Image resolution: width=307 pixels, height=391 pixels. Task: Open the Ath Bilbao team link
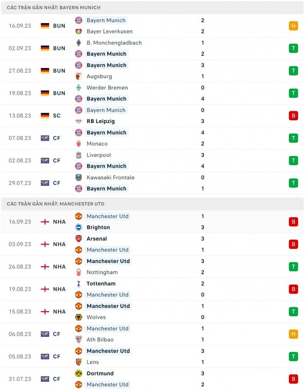pyautogui.click(x=100, y=340)
